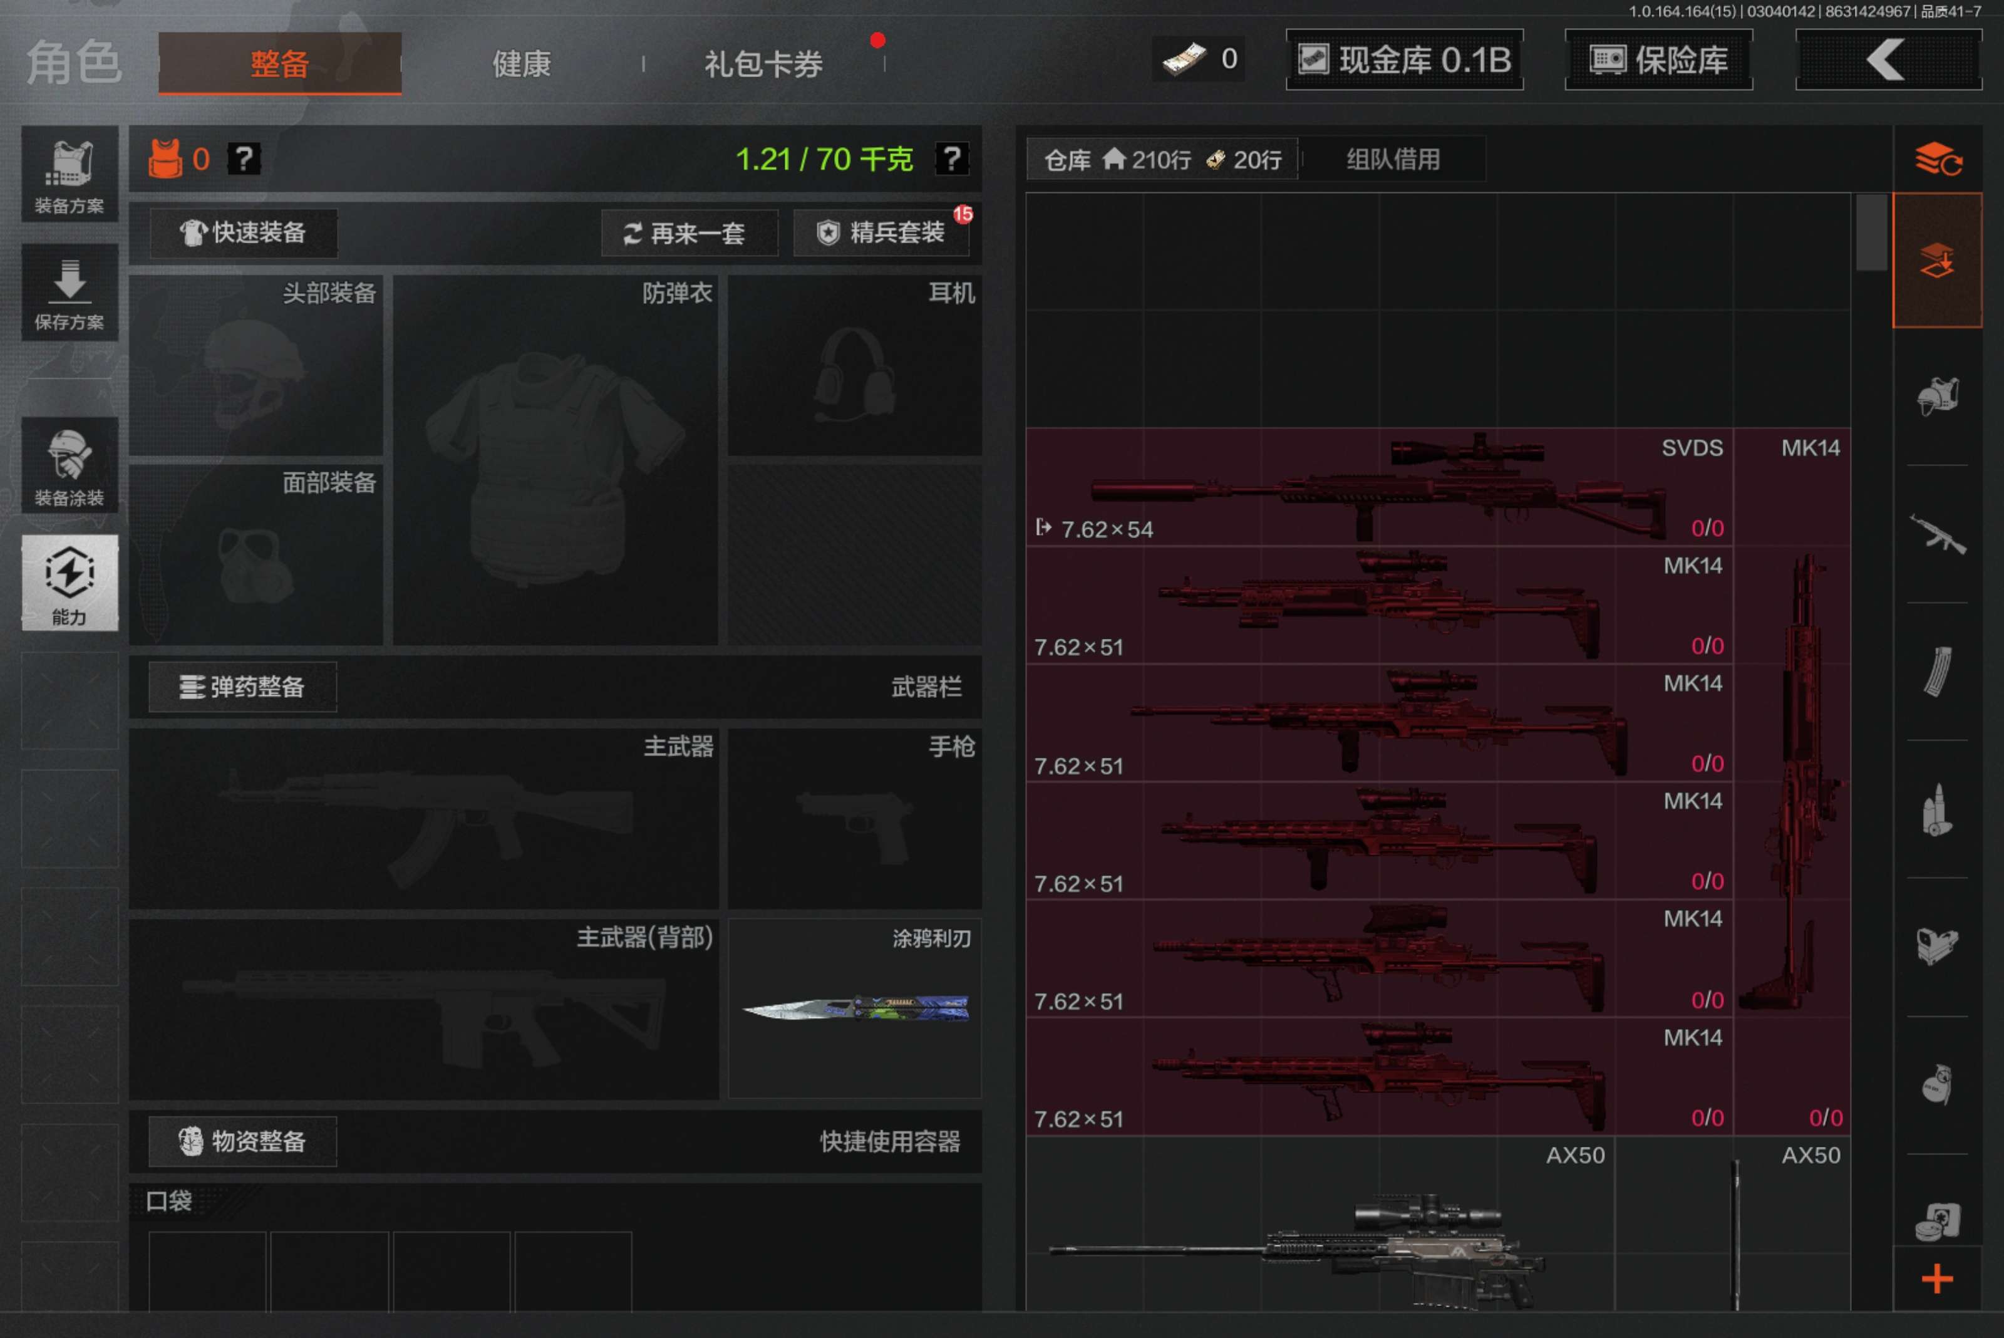
Task: Click the 保存方案 save icon
Action: pos(69,293)
